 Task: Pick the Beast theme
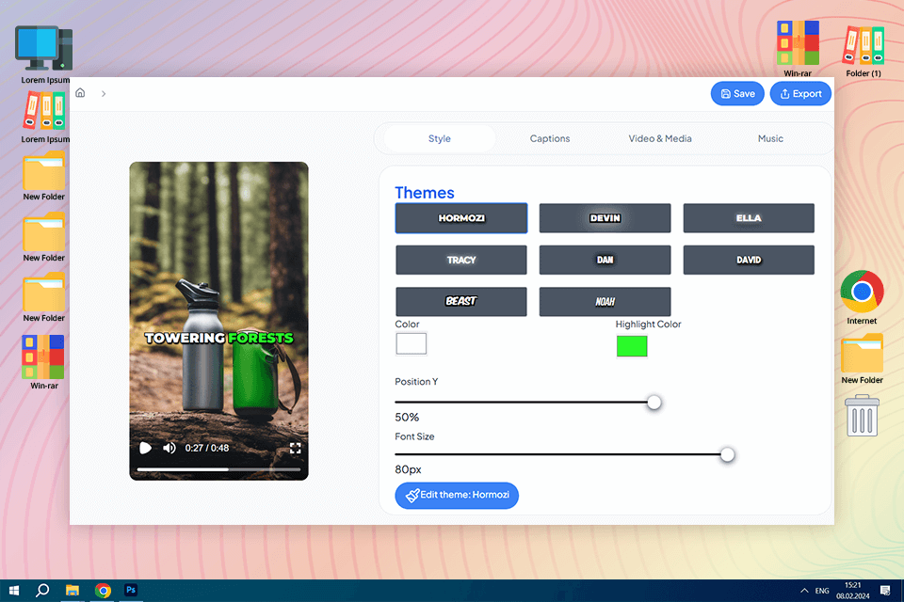(461, 301)
